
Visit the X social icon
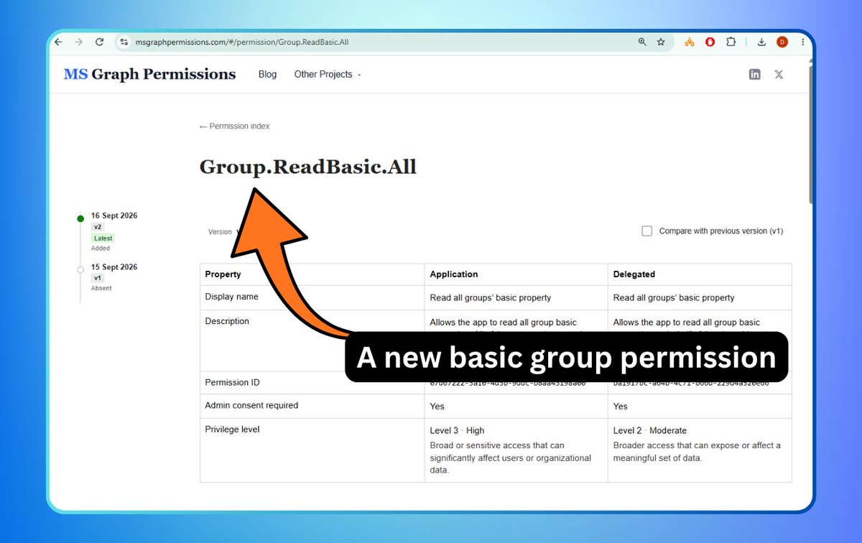click(779, 74)
